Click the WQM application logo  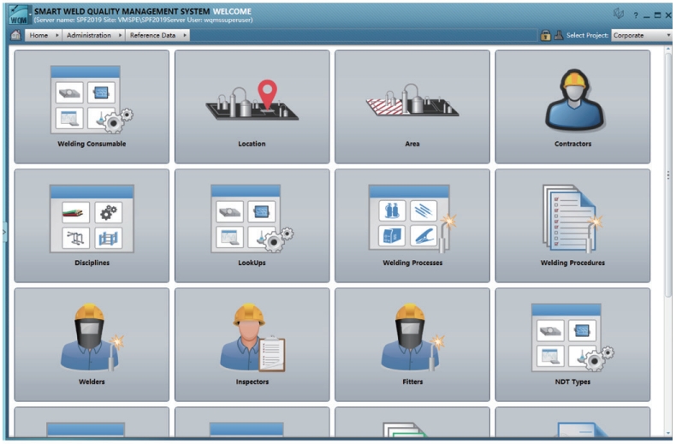pyautogui.click(x=18, y=15)
